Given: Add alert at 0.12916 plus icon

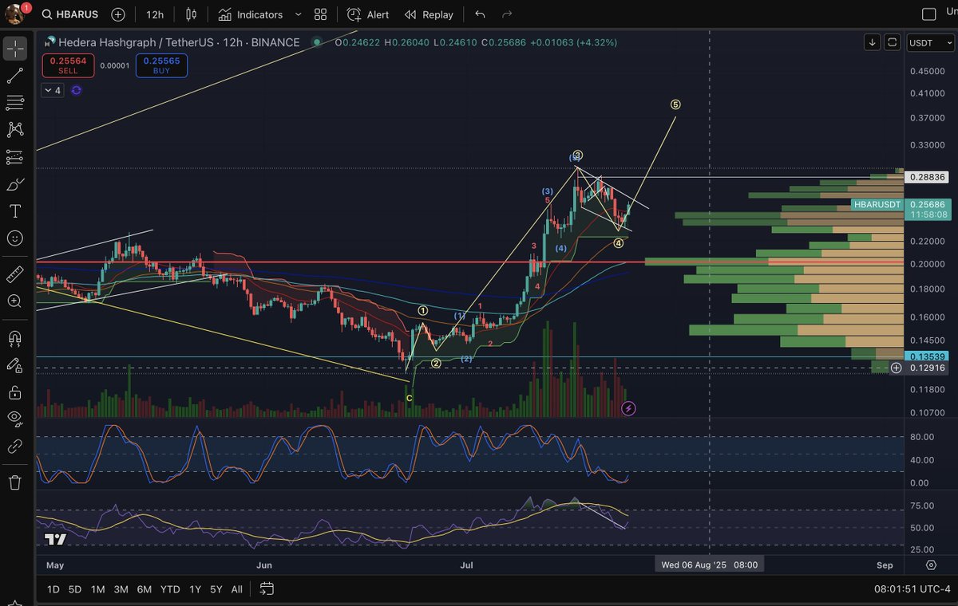Looking at the screenshot, I should [x=897, y=368].
